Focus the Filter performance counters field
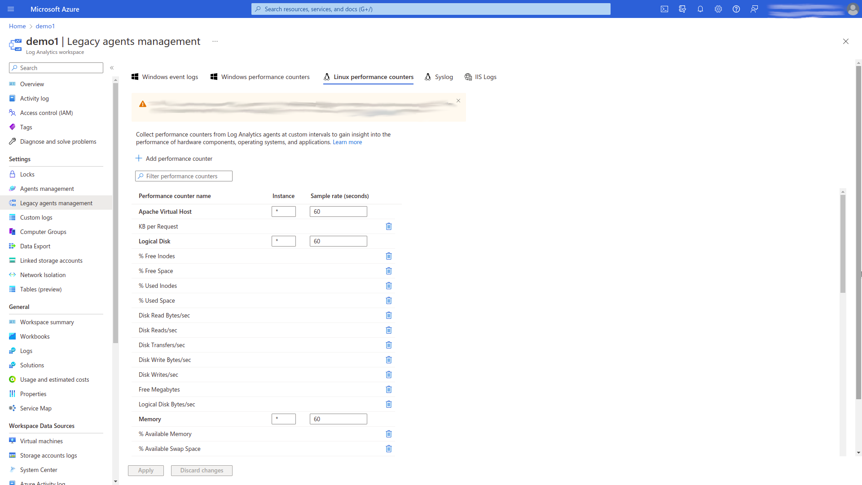 click(x=184, y=176)
